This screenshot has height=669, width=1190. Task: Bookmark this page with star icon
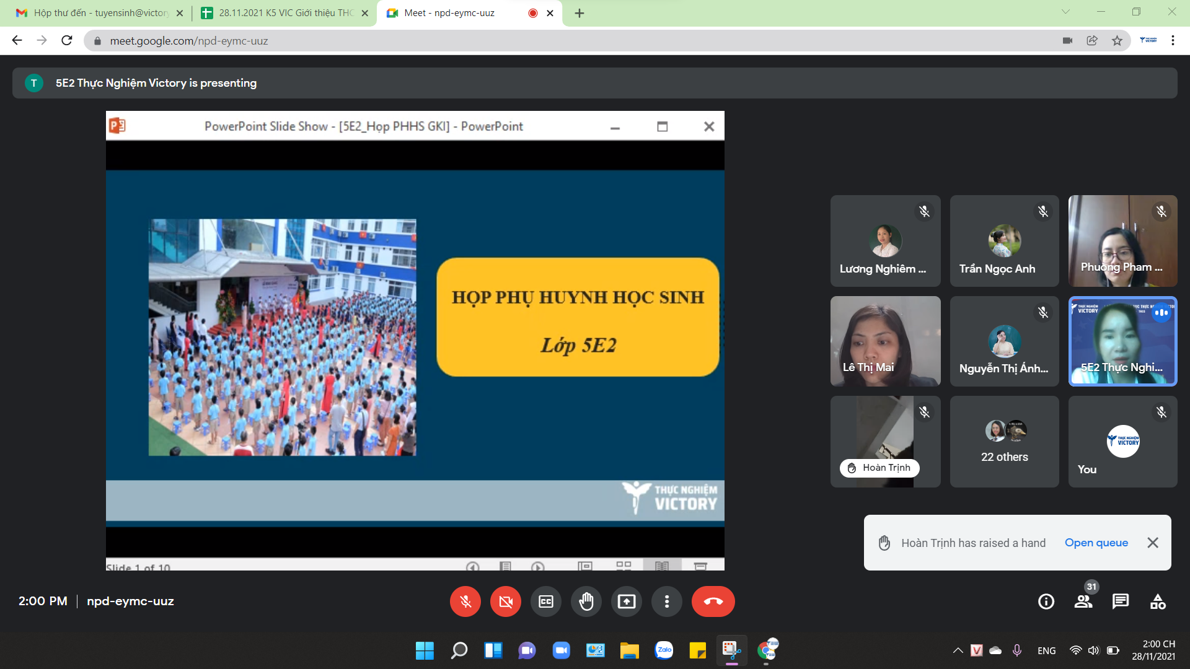point(1117,41)
